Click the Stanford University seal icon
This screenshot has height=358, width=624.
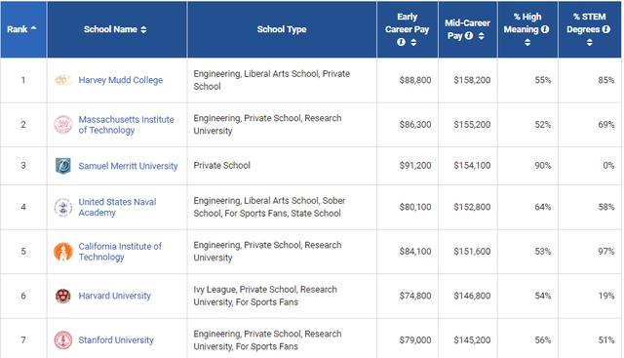tap(63, 340)
